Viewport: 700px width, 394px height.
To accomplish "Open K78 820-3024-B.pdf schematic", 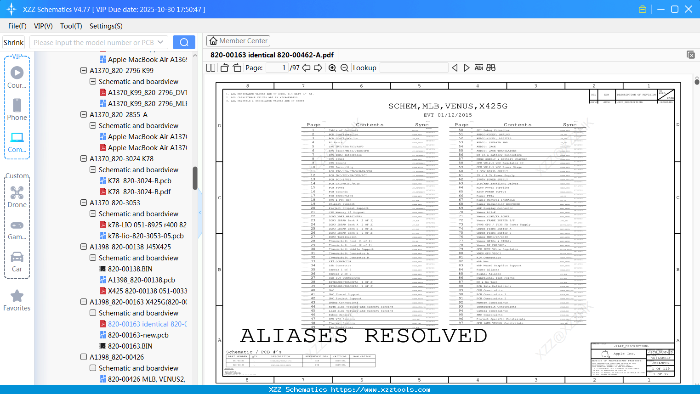I will click(135, 192).
